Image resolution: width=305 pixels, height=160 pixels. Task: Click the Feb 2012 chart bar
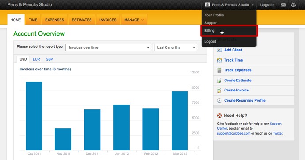click(x=151, y=129)
